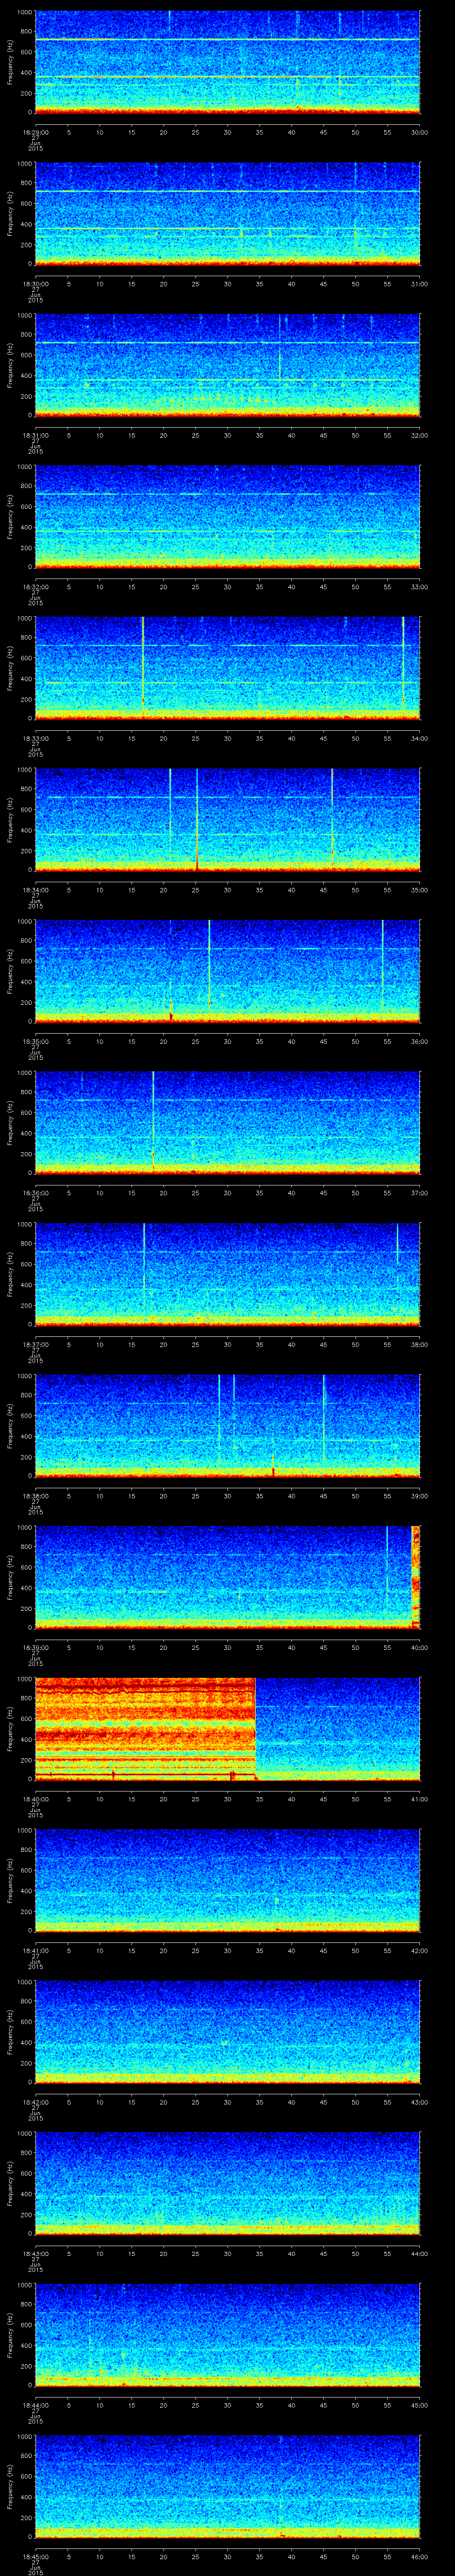Click the 18:39:00 start time label
455x2576 pixels.
coord(35,1647)
